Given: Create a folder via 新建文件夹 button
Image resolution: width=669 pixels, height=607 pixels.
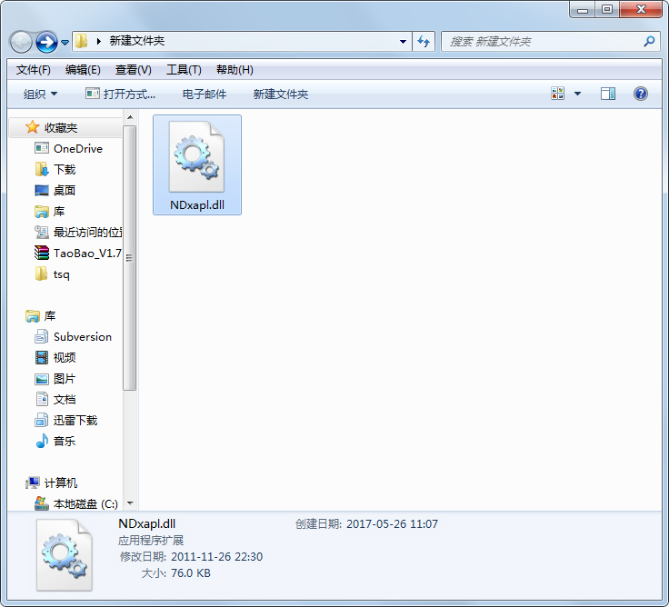Looking at the screenshot, I should 280,94.
